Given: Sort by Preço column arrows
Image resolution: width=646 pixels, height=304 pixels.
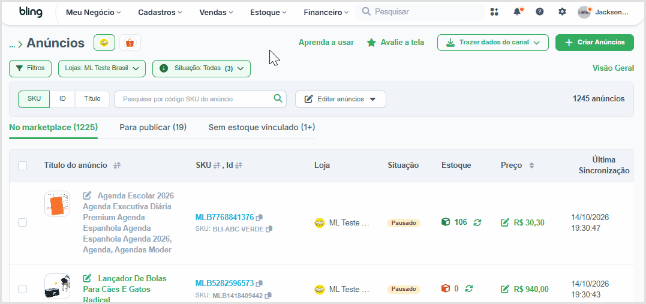Looking at the screenshot, I should point(531,165).
